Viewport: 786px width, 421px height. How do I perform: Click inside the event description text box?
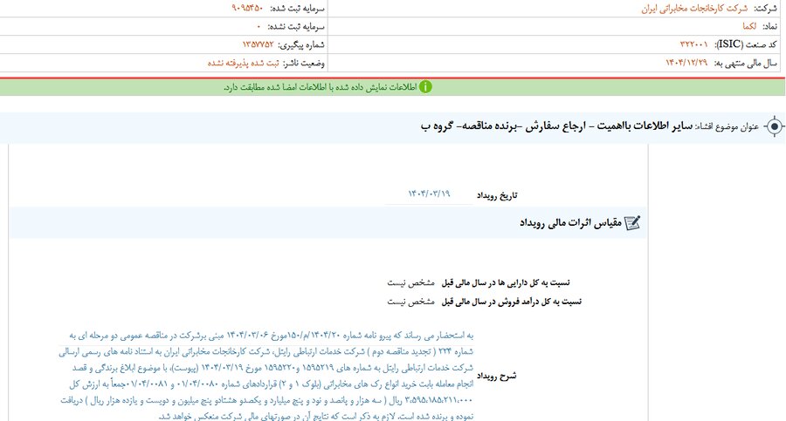[x=265, y=376]
